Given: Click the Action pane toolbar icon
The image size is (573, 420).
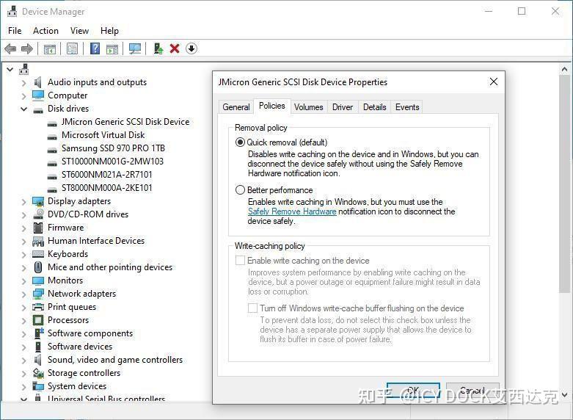Looking at the screenshot, I should (112, 48).
